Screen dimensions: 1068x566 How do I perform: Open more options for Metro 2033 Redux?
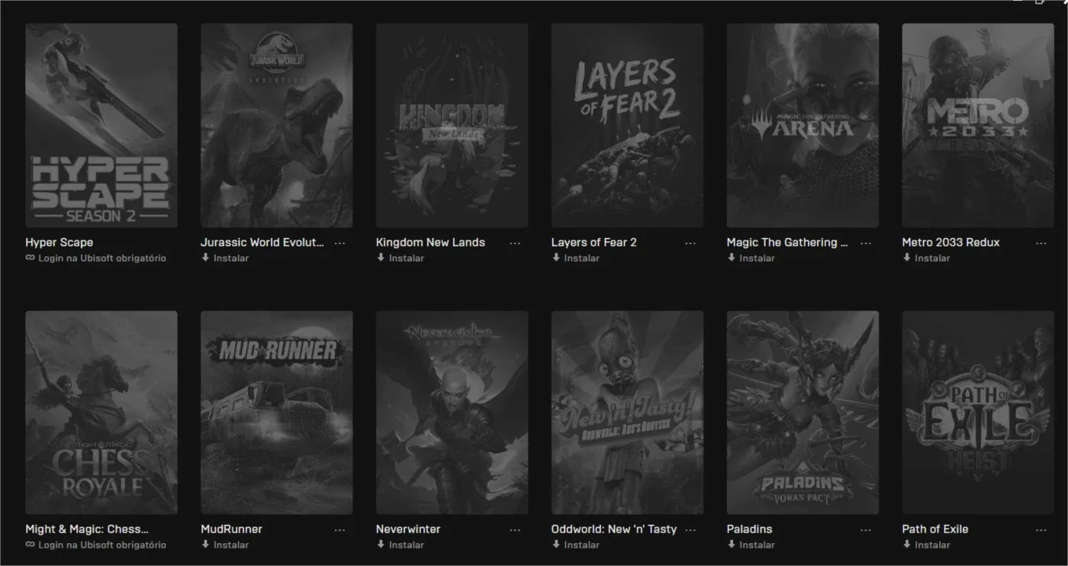(x=1041, y=243)
